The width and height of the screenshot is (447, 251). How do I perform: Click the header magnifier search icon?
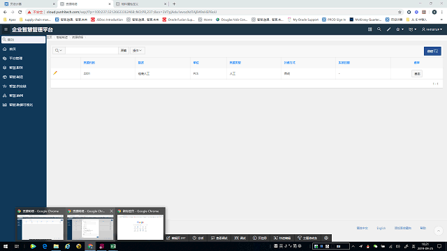tap(379, 29)
